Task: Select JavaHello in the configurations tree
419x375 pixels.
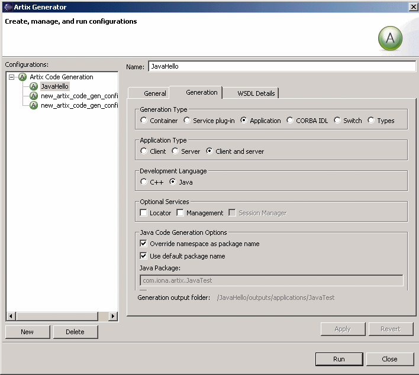Action: (54, 86)
